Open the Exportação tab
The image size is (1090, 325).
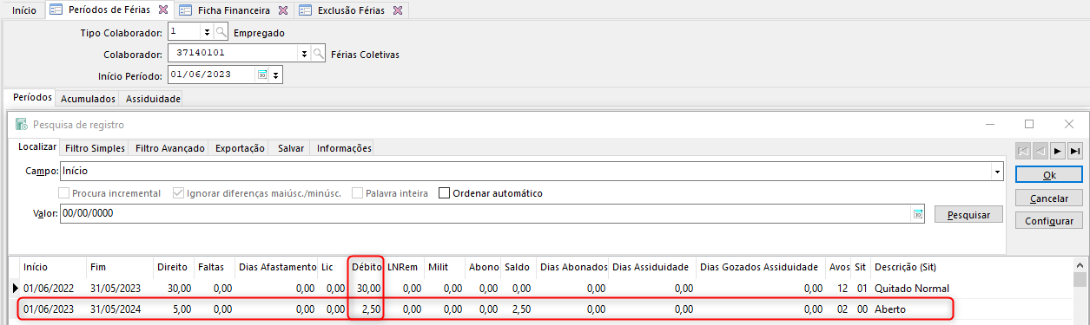point(240,148)
